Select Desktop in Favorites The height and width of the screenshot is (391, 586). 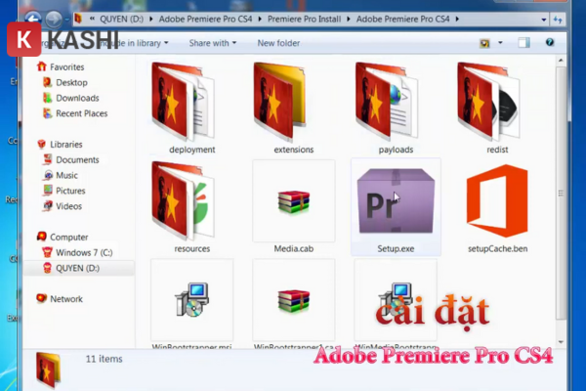coord(71,82)
